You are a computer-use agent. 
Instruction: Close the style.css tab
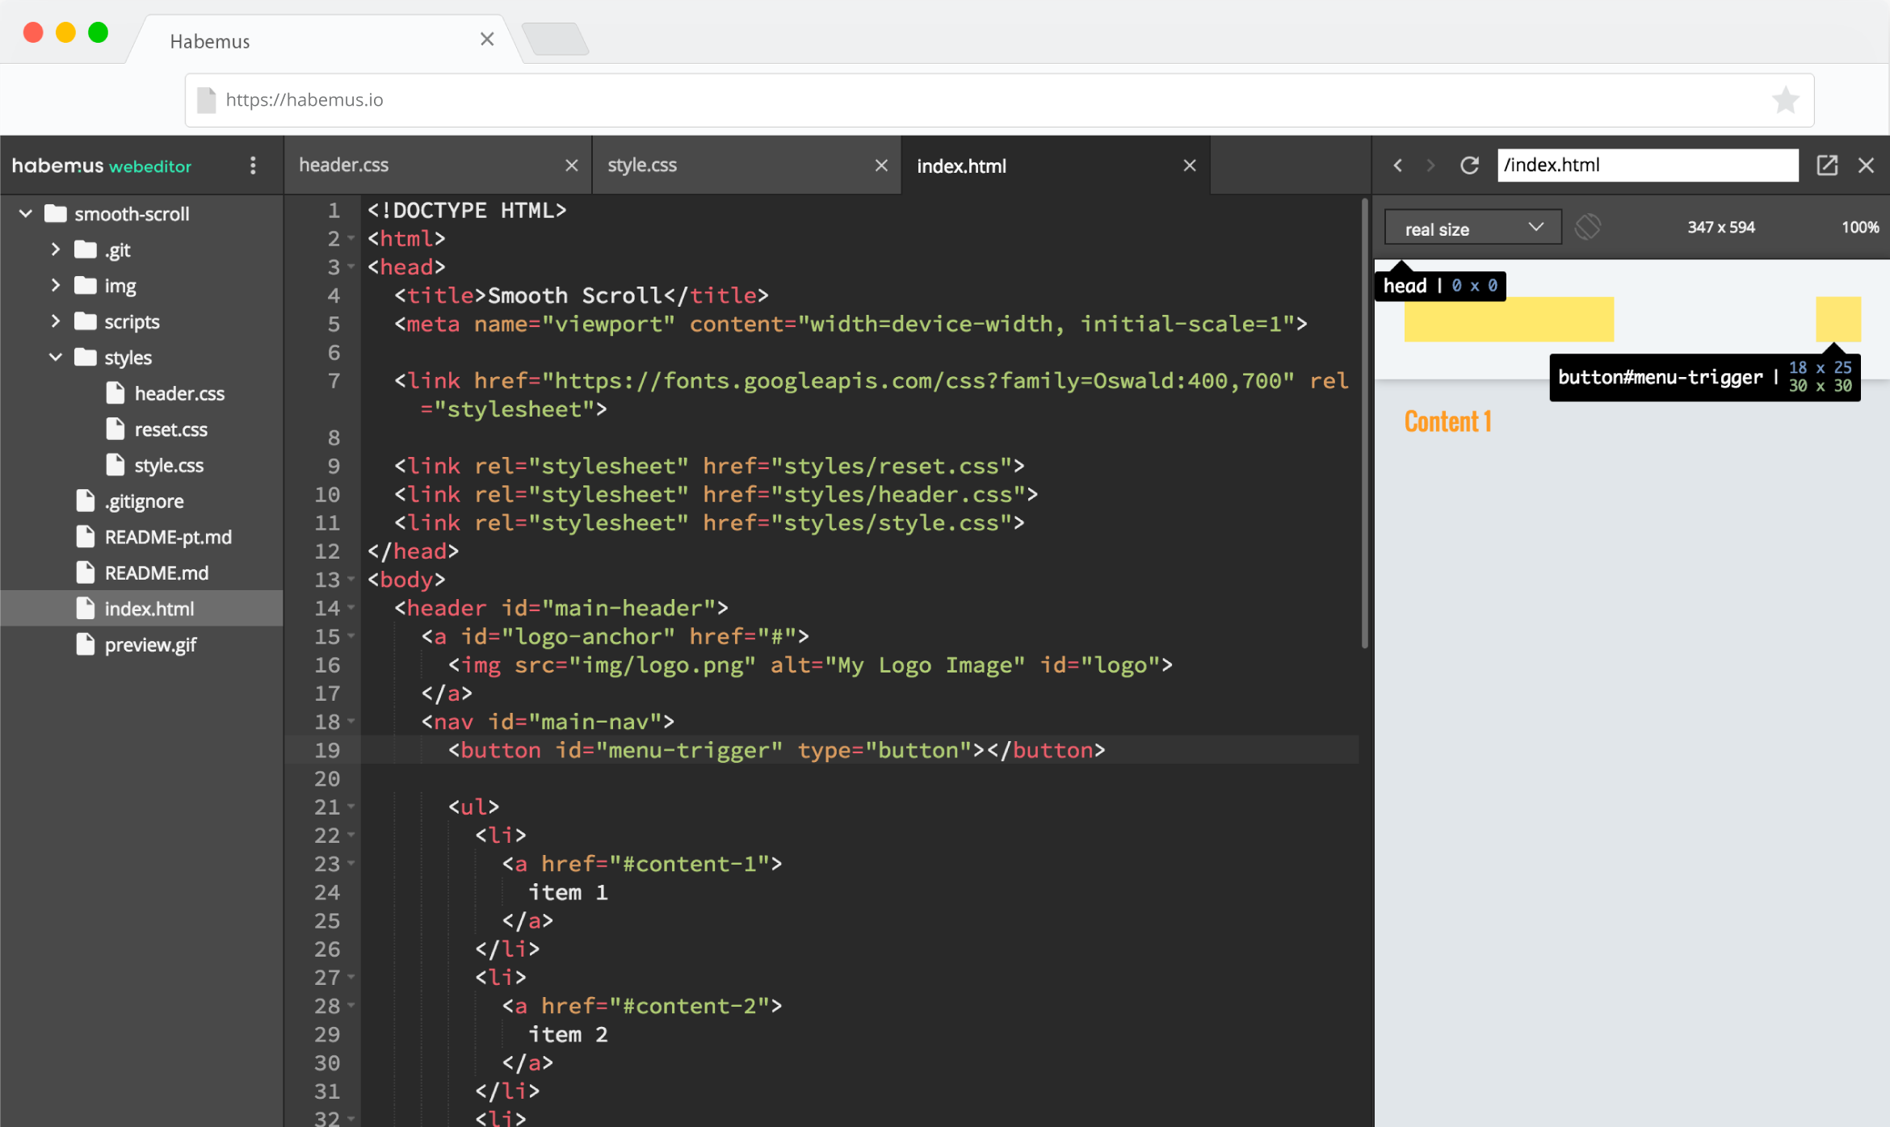click(881, 165)
